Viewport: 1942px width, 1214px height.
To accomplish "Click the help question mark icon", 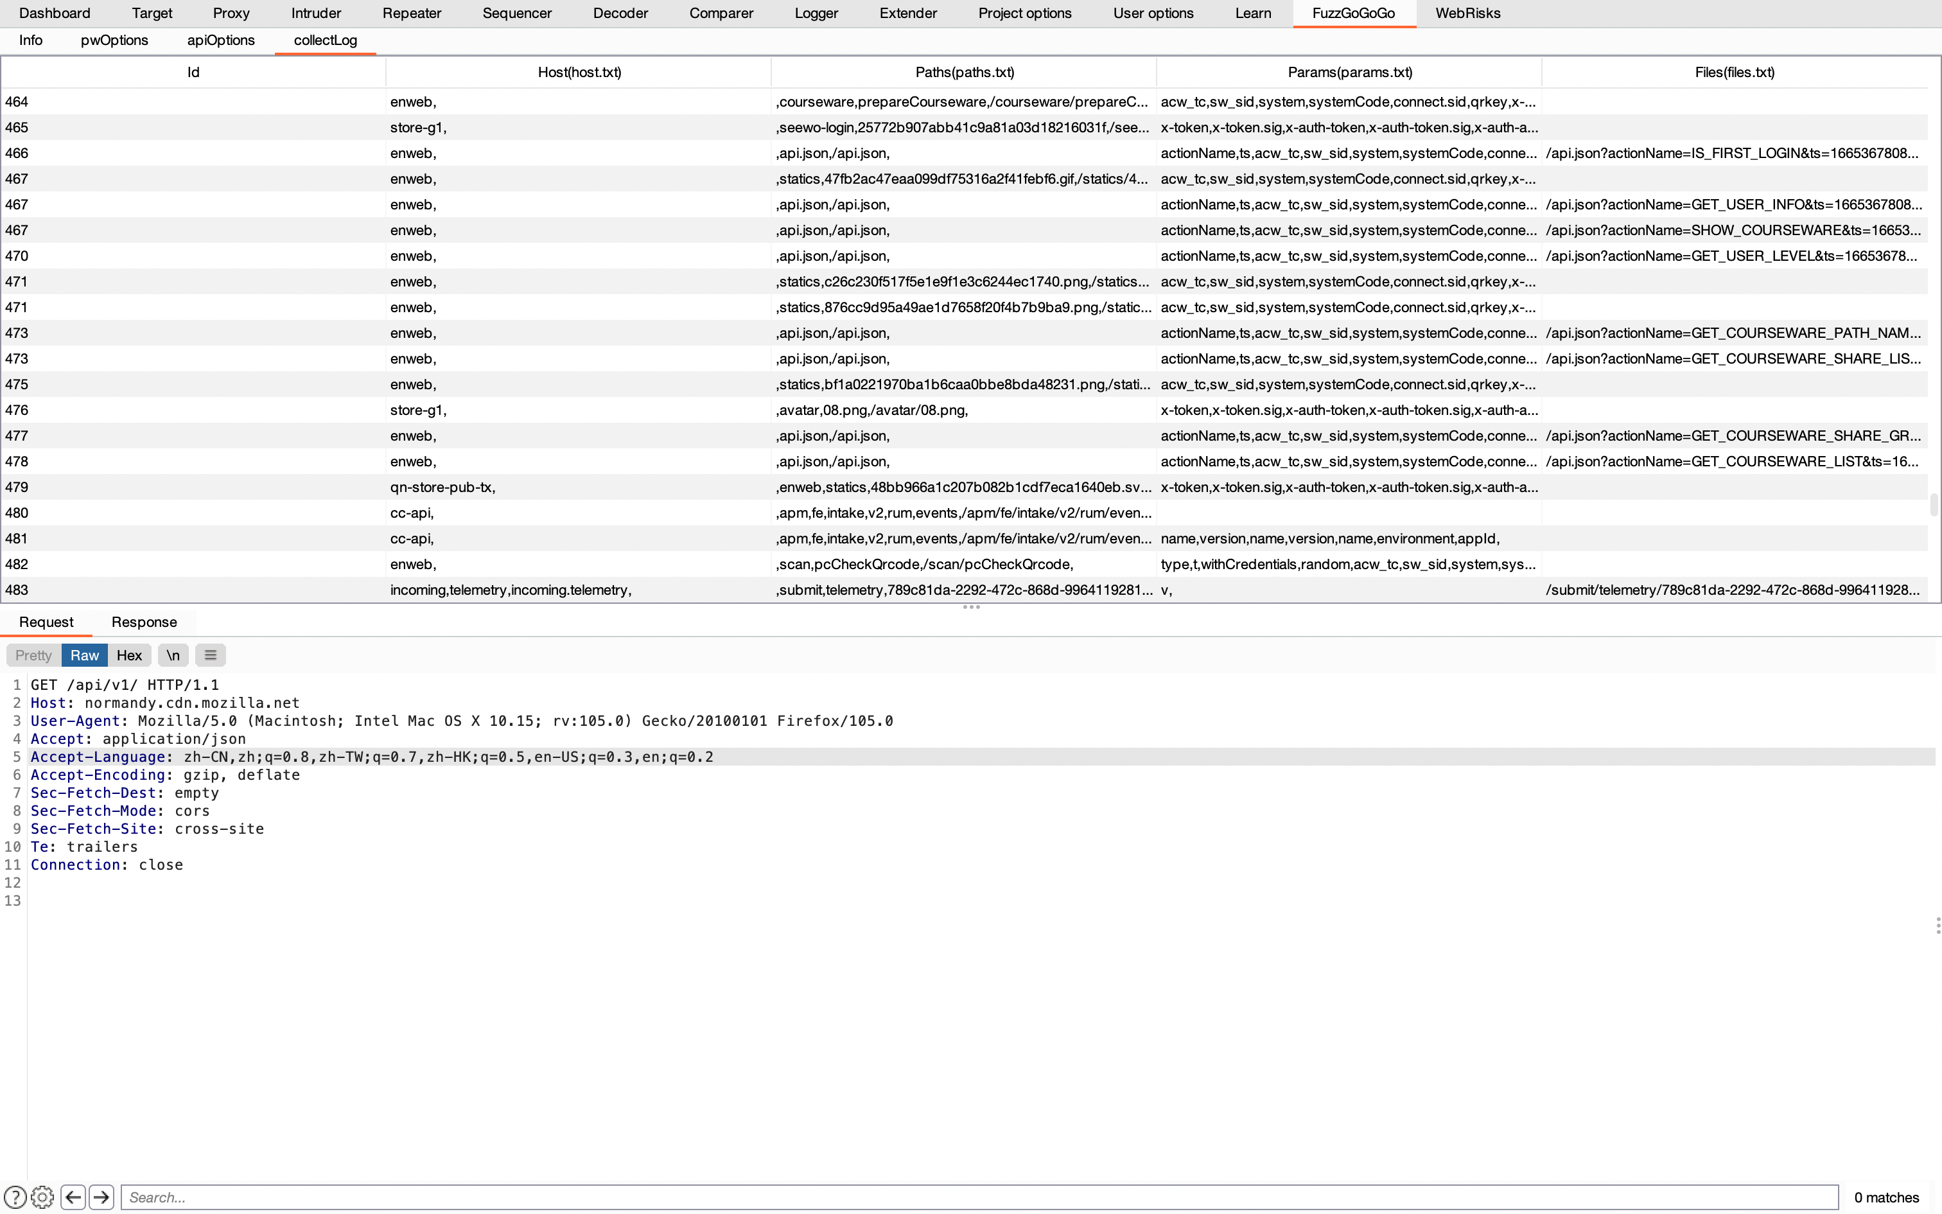I will coord(15,1197).
